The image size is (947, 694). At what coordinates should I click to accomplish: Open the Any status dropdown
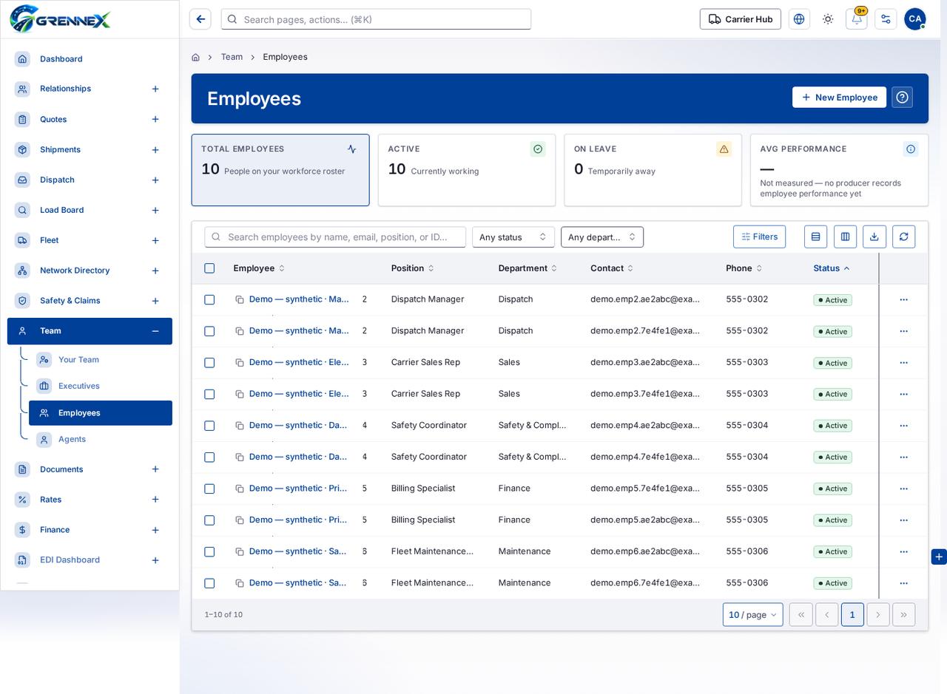coord(513,237)
